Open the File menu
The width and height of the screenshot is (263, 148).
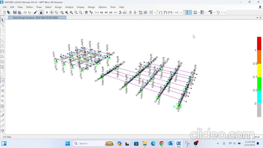5,7
